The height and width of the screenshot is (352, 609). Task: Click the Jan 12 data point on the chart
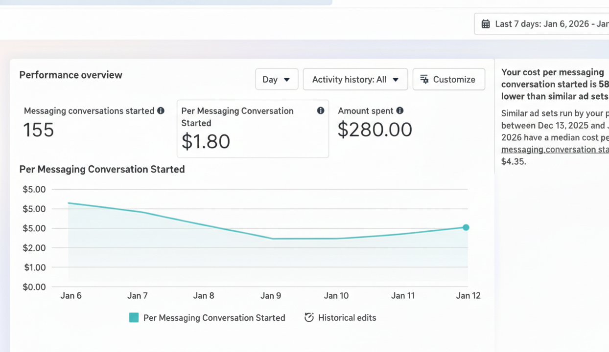pos(466,227)
